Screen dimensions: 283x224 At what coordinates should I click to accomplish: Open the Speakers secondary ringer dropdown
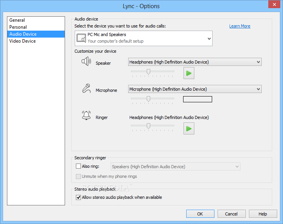coord(175,167)
